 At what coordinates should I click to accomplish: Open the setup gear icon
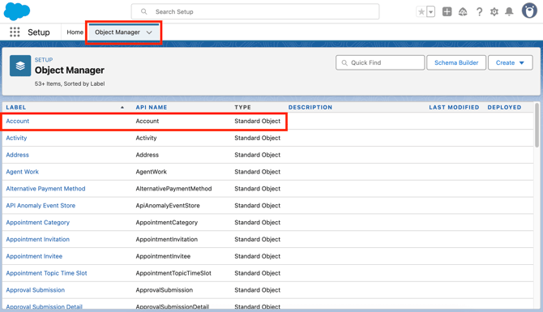pyautogui.click(x=494, y=12)
